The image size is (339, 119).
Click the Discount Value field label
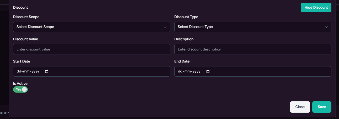[25, 39]
